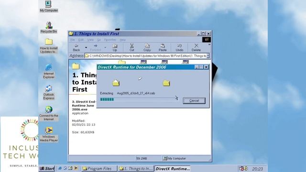Click the Back toolbar button

[76, 48]
